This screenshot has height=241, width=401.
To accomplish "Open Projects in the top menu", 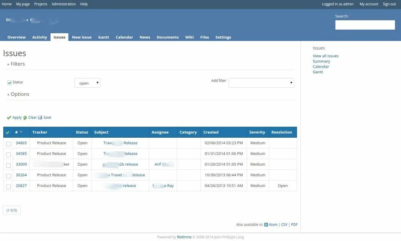I will coord(41,4).
